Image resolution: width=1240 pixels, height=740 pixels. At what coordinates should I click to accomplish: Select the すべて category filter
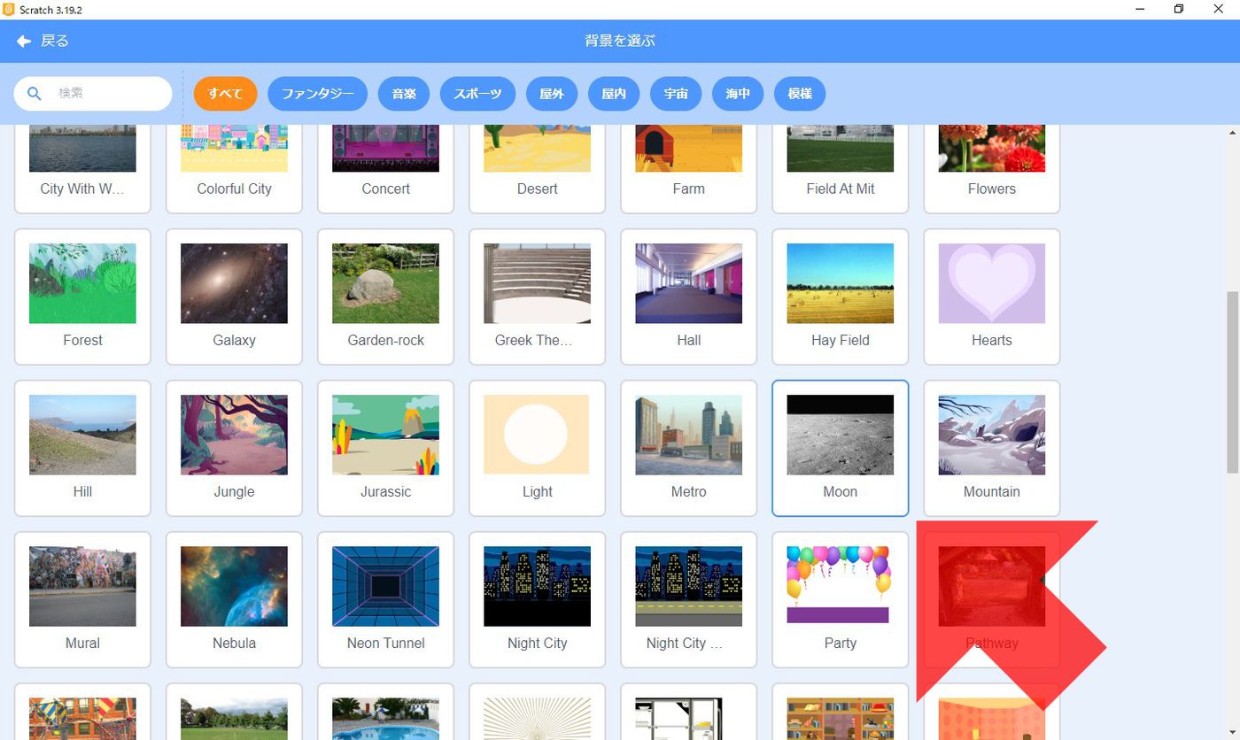click(225, 93)
